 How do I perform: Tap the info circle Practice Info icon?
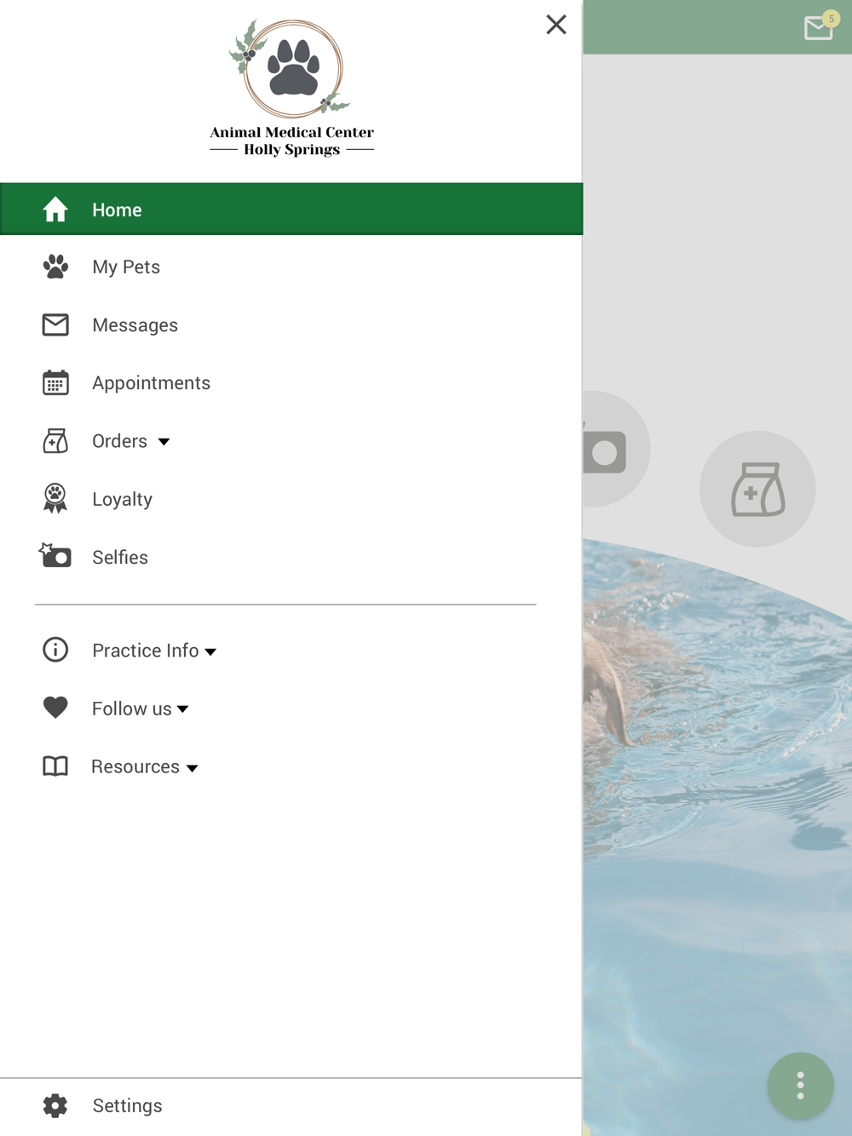pos(55,650)
